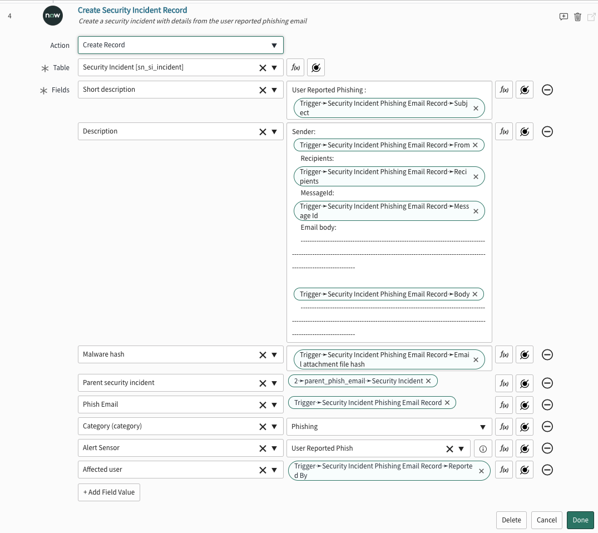The height and width of the screenshot is (533, 598).
Task: Click info icon beside User Reported Phish
Action: [483, 448]
